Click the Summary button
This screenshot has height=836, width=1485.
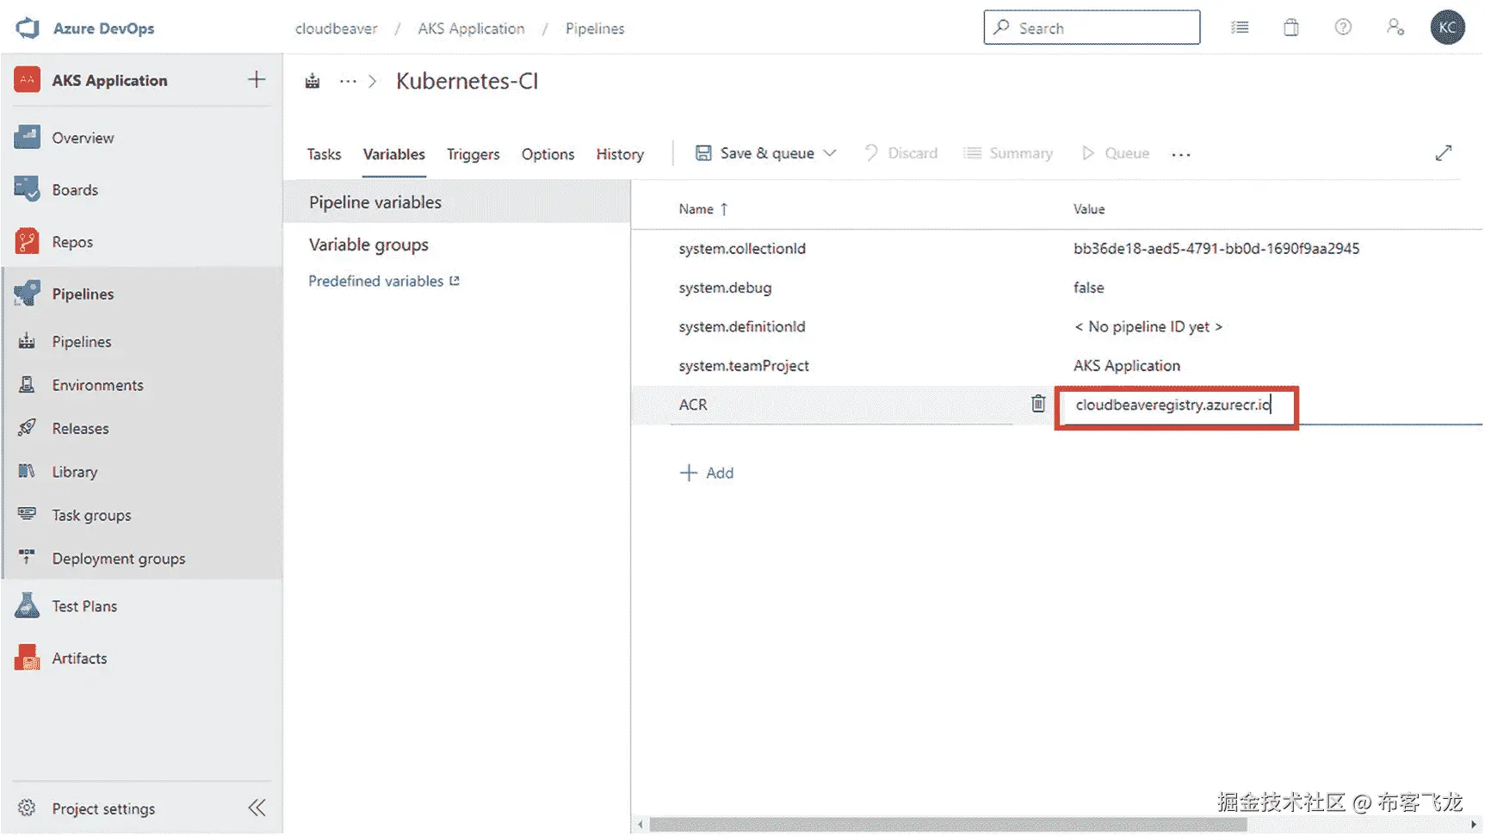click(1008, 153)
